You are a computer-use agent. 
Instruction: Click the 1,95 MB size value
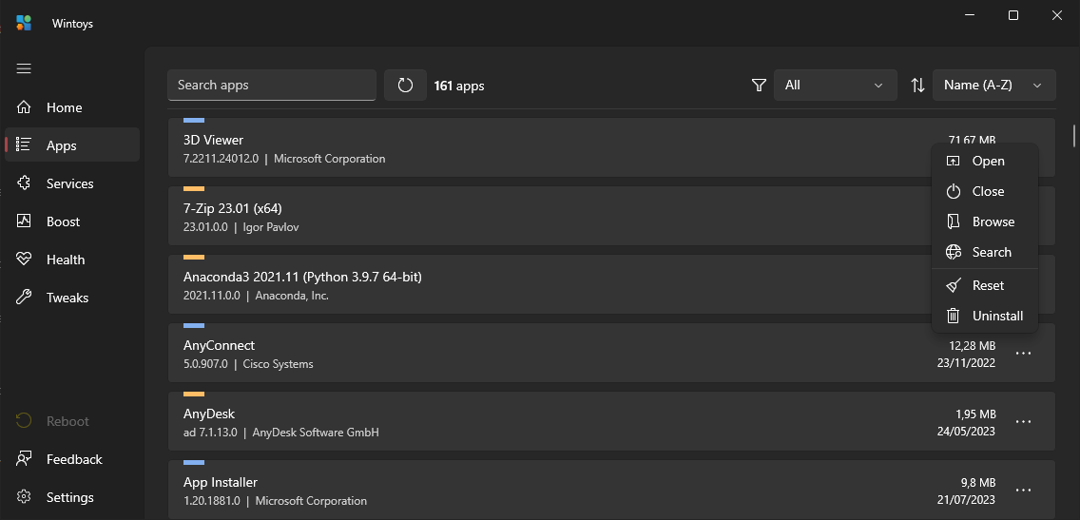pos(975,414)
